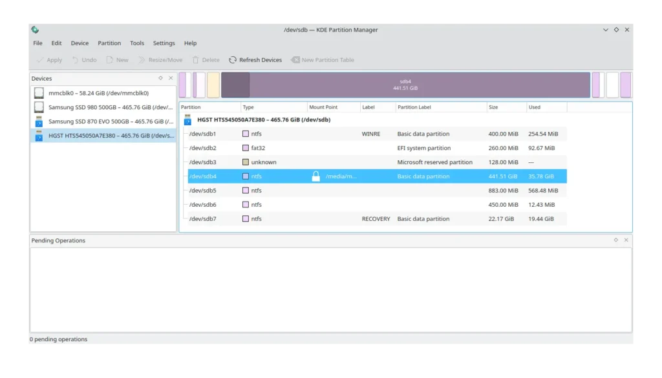Click the Apply checkmark icon

click(x=40, y=60)
